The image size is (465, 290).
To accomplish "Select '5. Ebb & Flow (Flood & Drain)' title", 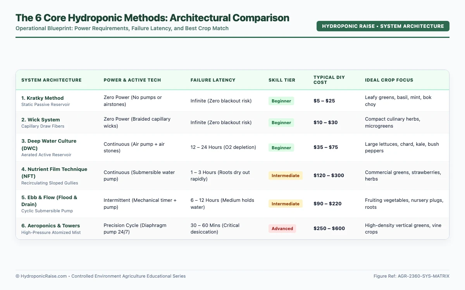I will click(49, 201).
